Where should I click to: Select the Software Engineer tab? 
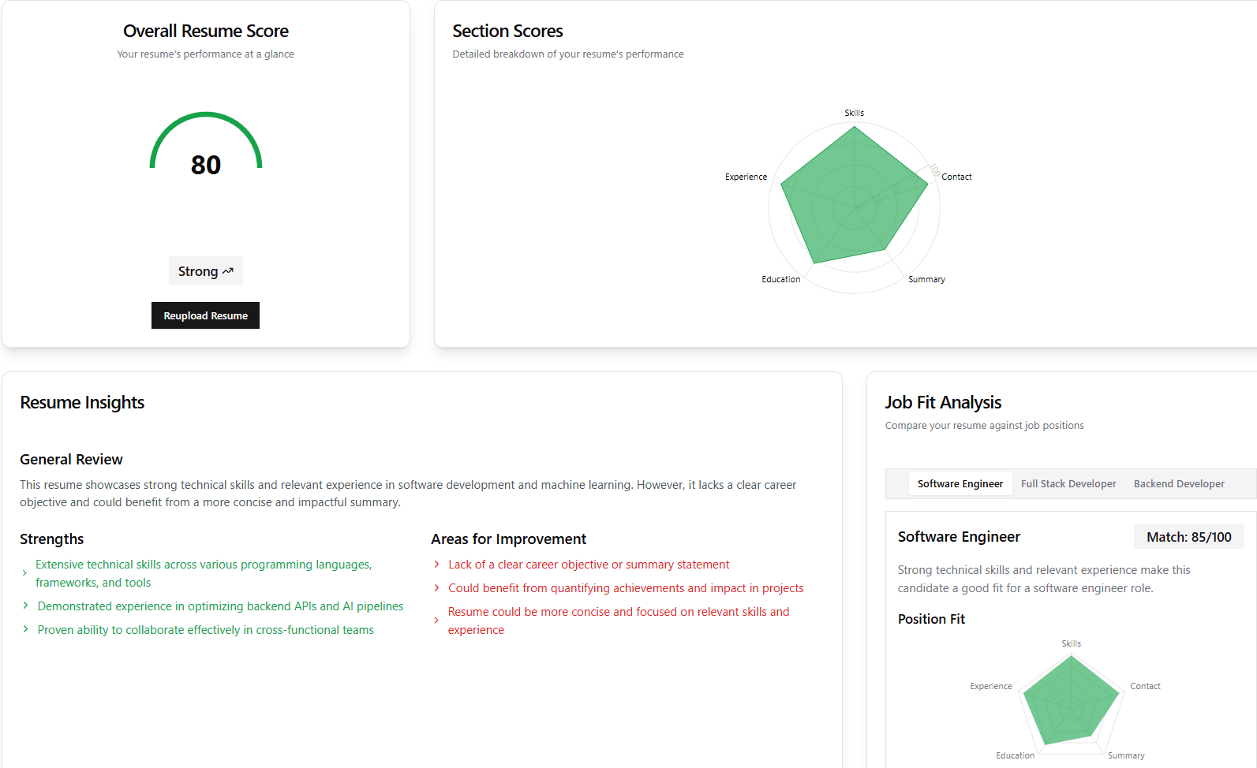pyautogui.click(x=960, y=483)
